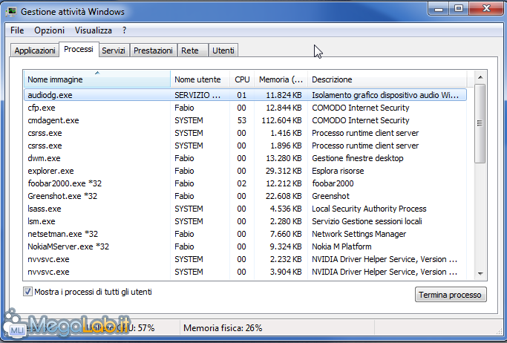Select the foobar2000.exe *32 process
Viewport: 507px width, 343px height.
coord(245,183)
